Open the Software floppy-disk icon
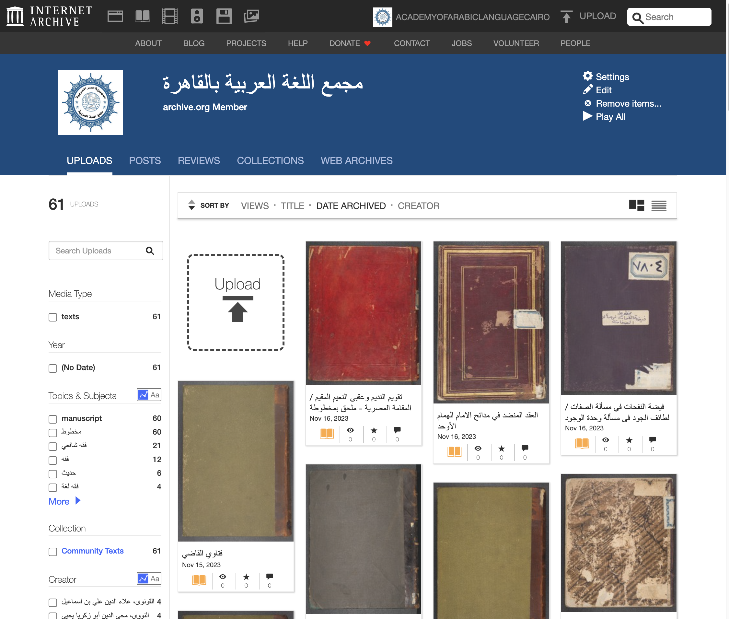The height and width of the screenshot is (619, 729). coord(224,16)
